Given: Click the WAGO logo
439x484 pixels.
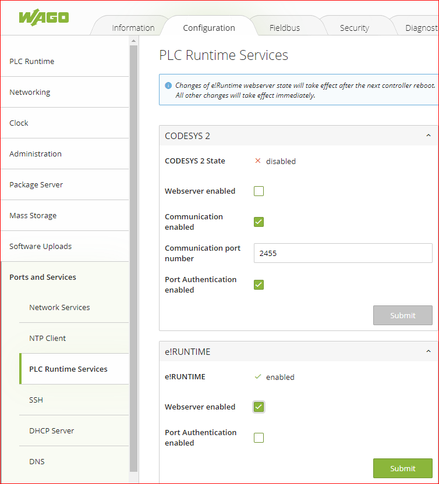Looking at the screenshot, I should 43,16.
